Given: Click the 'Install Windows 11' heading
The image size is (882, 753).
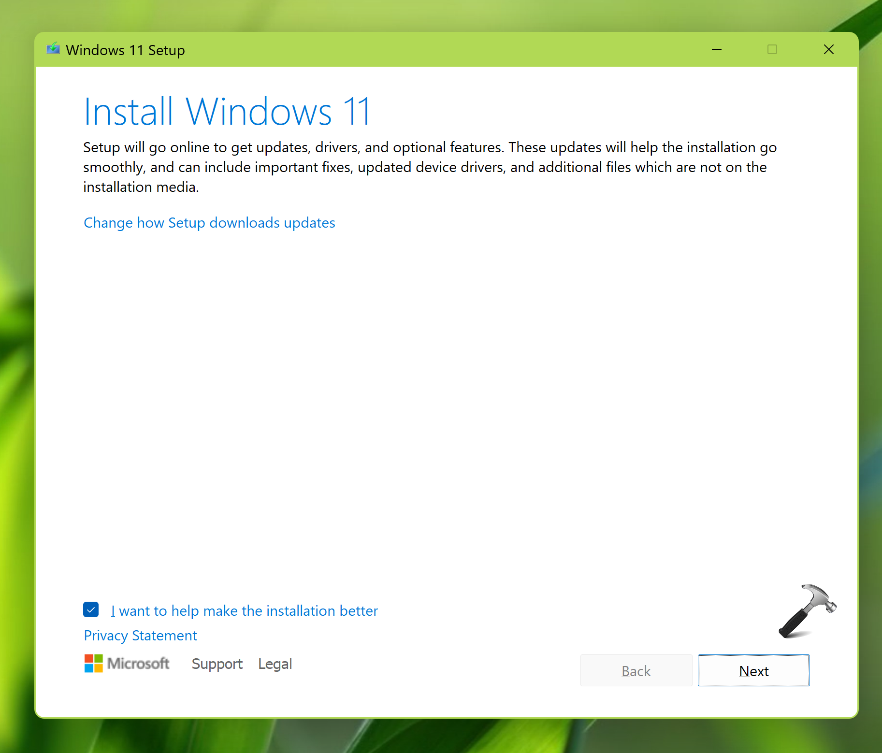Looking at the screenshot, I should coord(227,112).
